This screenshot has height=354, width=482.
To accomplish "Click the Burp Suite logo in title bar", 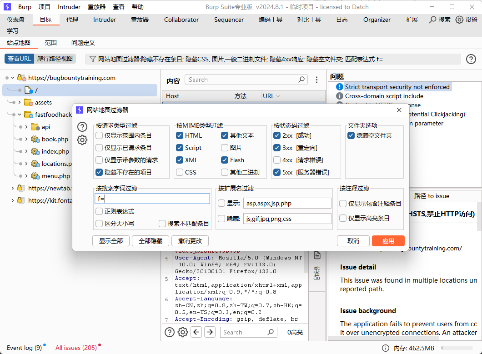I will click(x=7, y=7).
